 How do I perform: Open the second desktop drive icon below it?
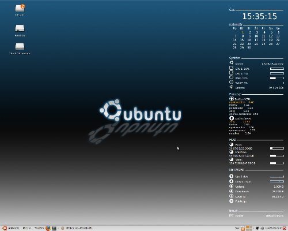coord(20,28)
